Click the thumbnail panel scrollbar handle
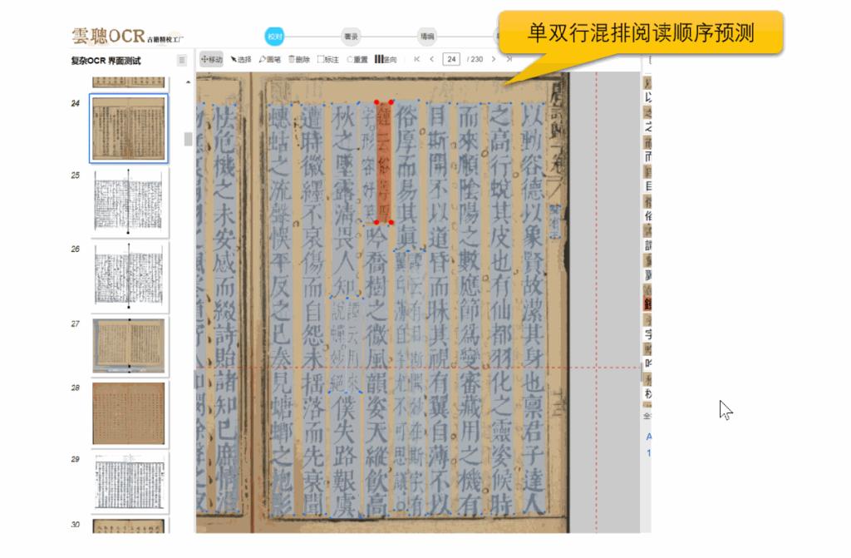The height and width of the screenshot is (558, 851). [188, 139]
